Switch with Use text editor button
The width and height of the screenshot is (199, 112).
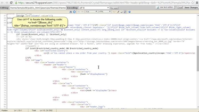point(165,7)
